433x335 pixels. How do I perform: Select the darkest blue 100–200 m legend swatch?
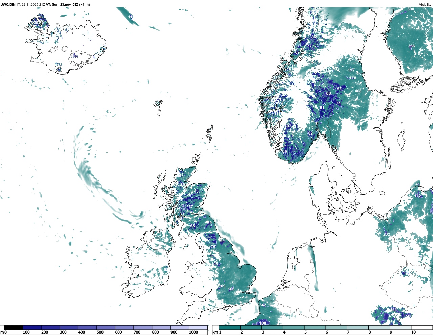[32, 328]
